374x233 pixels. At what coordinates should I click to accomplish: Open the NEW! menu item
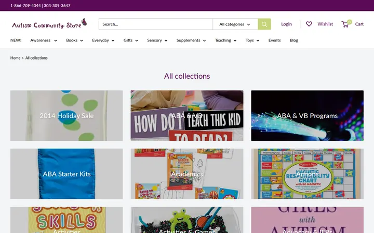pos(16,40)
